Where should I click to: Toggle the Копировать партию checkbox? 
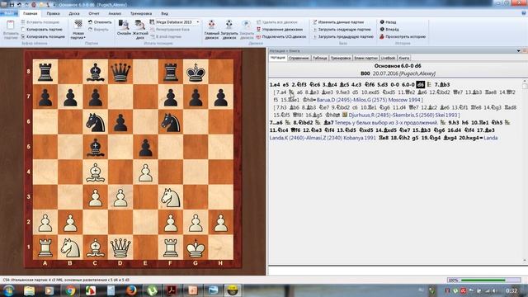pyautogui.click(x=23, y=30)
